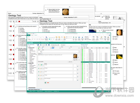Viewport: 140px width, 103px height.
Task: Select 'B. inner core' radio on Geology Test page
Action: point(43,31)
